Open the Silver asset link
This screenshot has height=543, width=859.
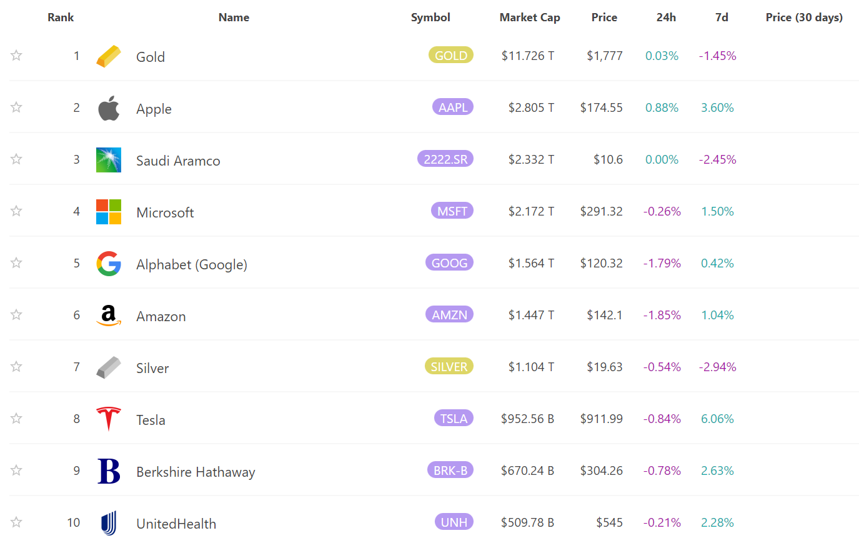(x=152, y=368)
